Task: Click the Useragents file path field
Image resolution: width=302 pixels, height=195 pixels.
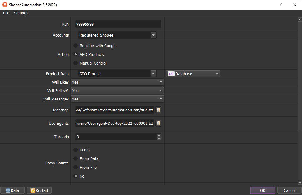Action: click(115, 123)
